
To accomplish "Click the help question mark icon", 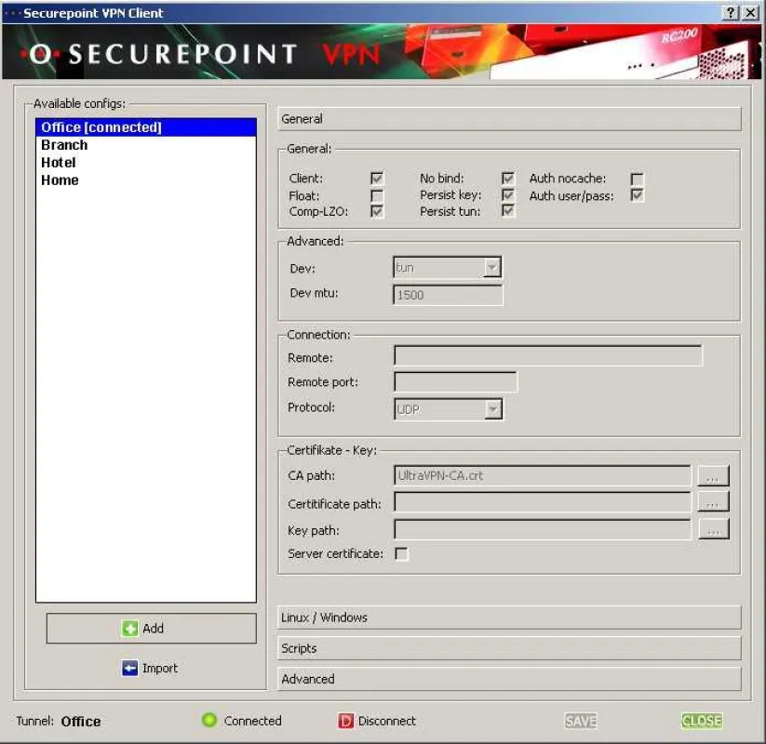I will pyautogui.click(x=730, y=13).
